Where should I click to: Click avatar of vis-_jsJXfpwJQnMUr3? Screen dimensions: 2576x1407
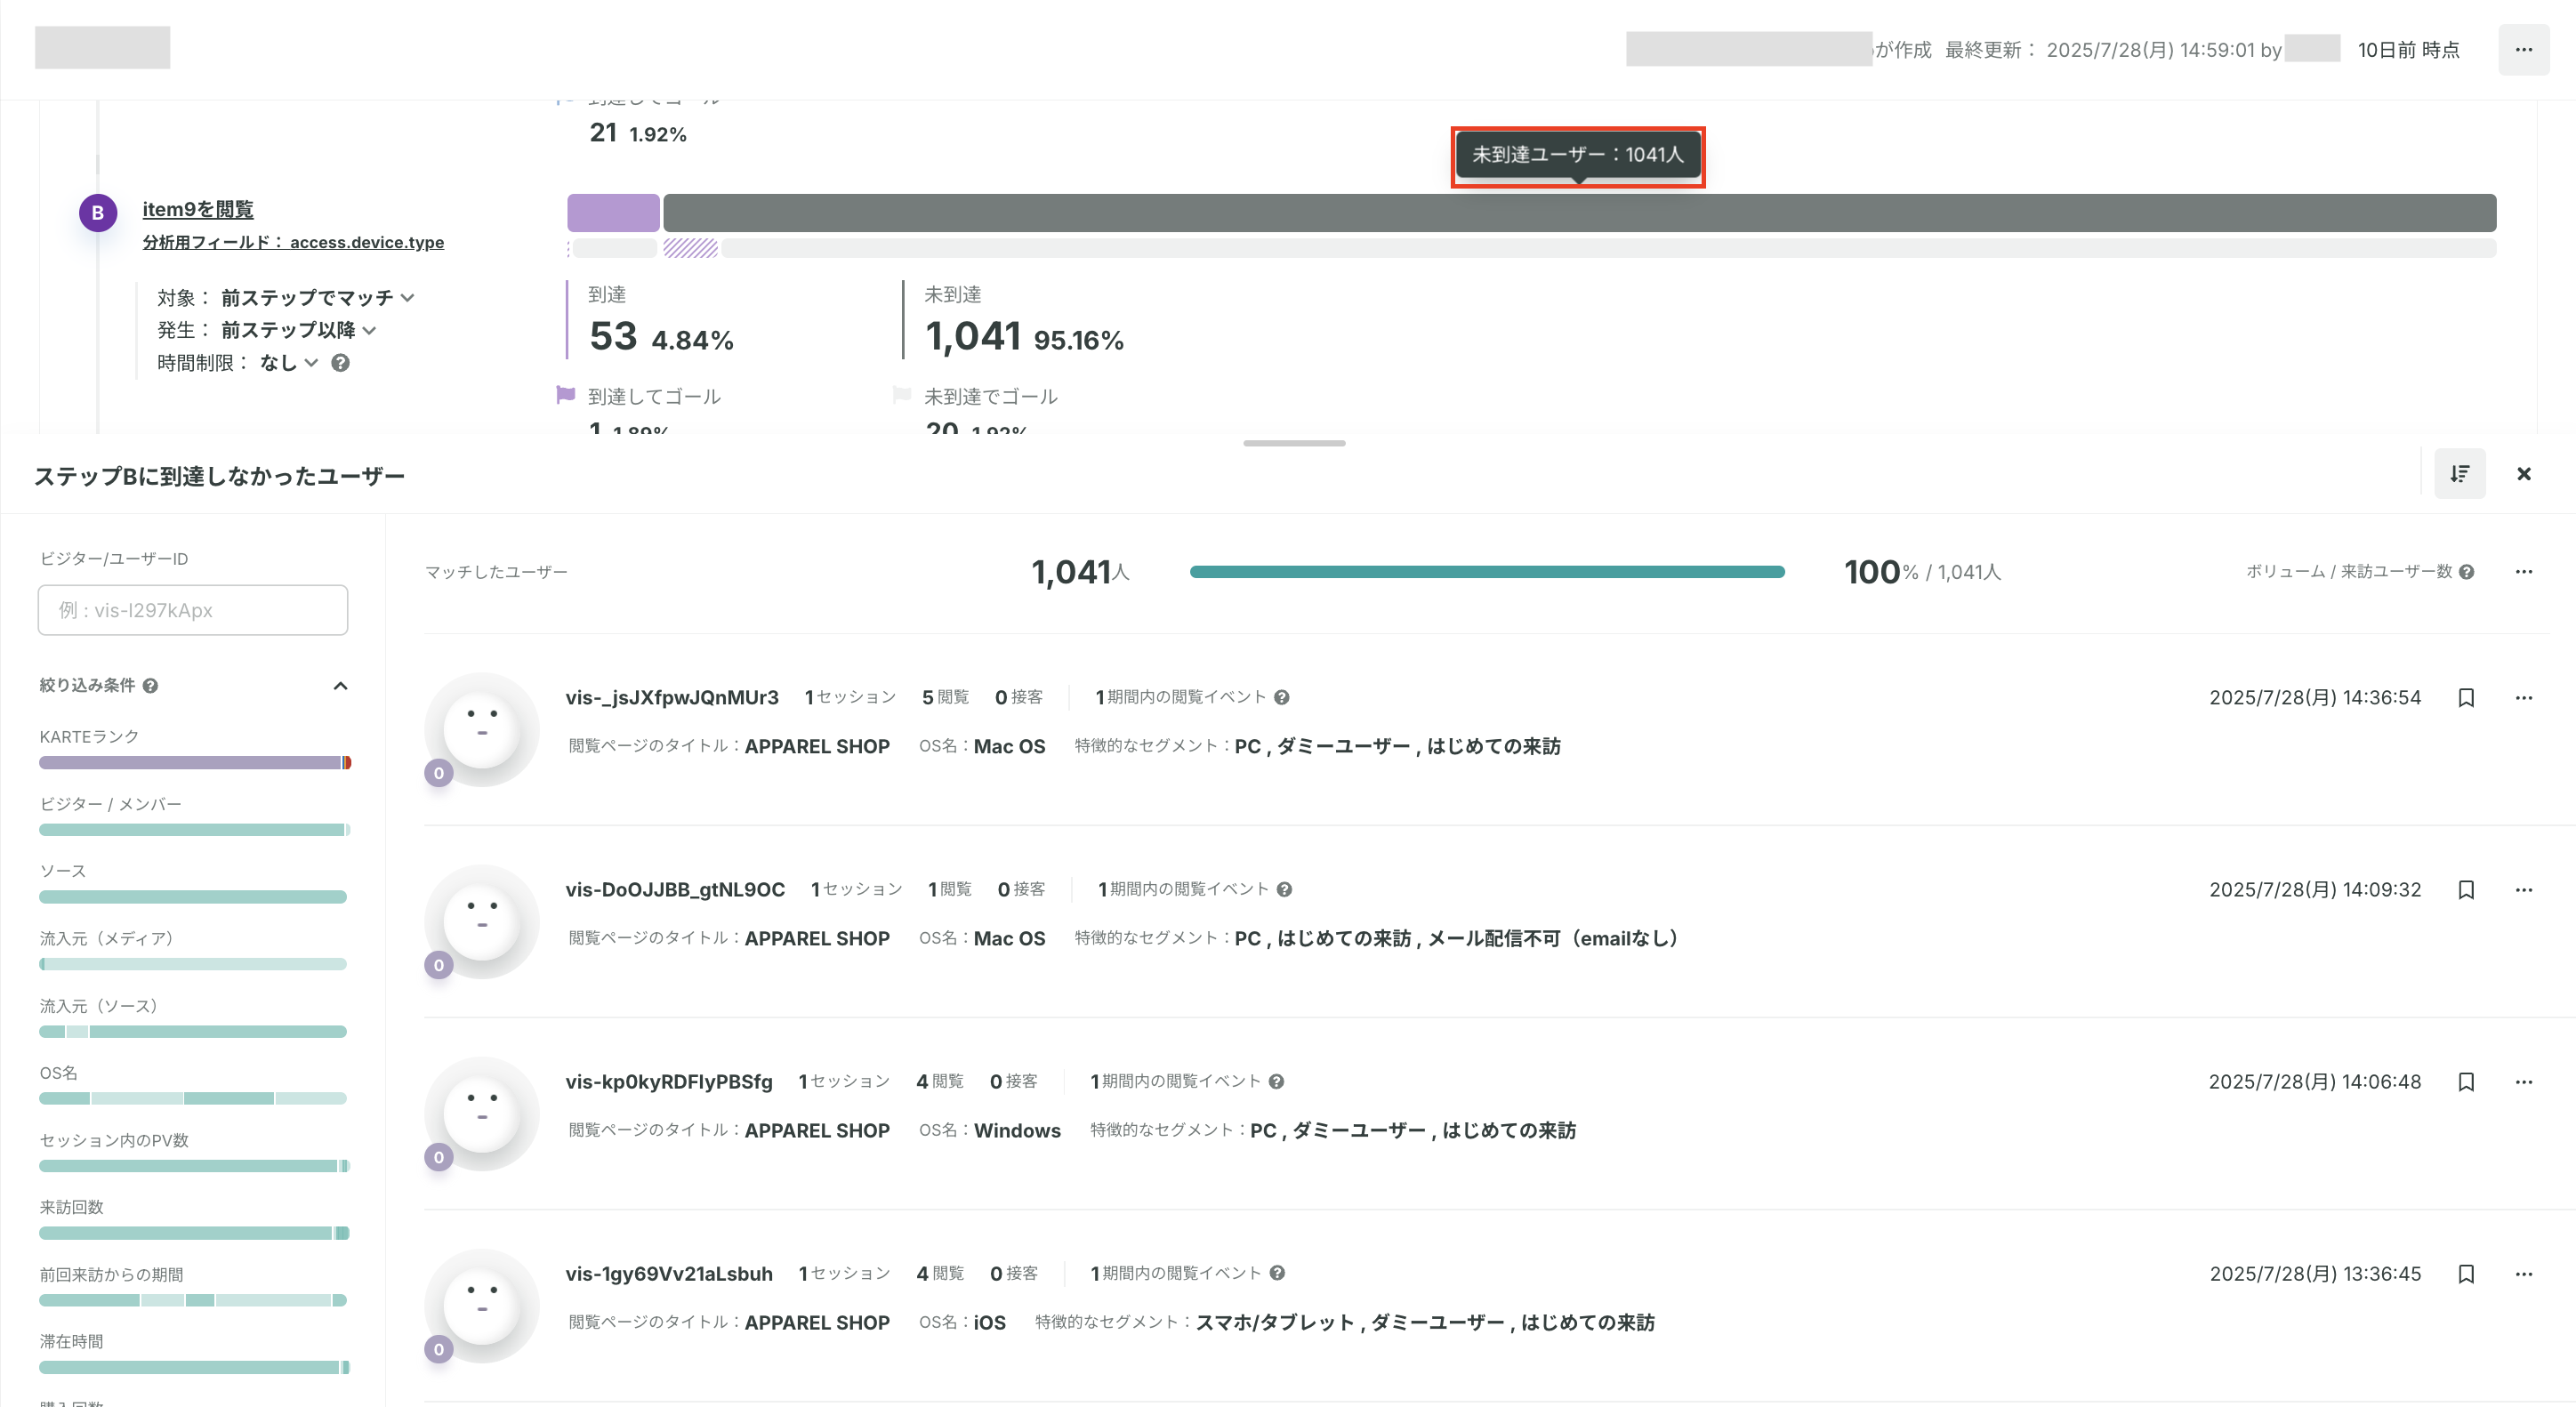481,730
